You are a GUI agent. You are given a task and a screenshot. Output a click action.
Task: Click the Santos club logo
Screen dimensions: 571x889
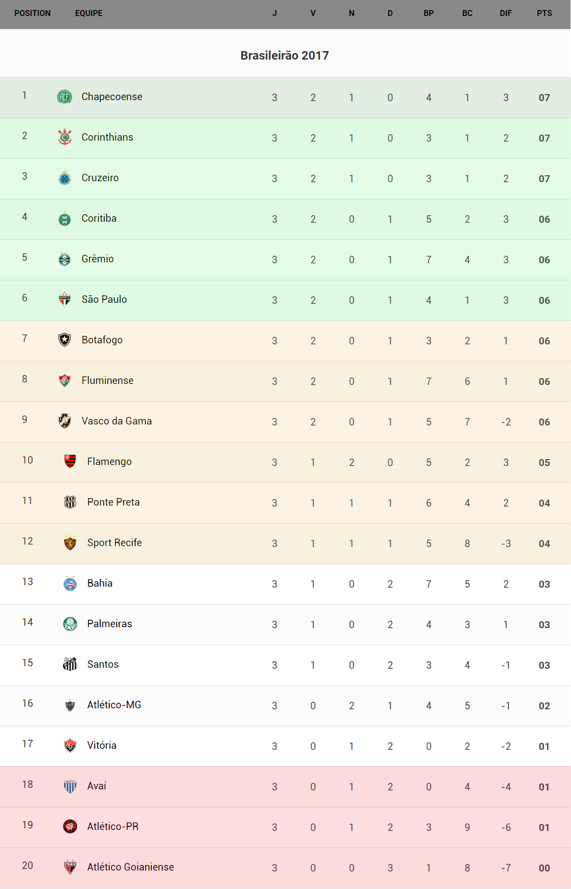point(70,664)
